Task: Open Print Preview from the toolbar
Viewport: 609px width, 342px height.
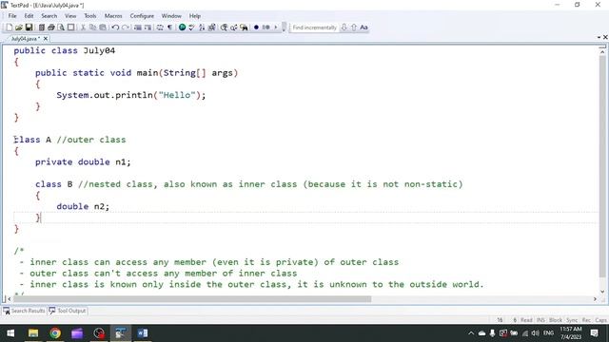Action: 61,28
